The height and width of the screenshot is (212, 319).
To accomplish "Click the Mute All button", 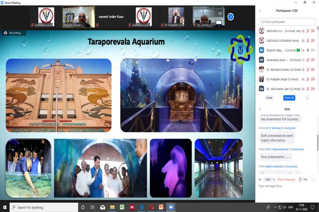I will (x=289, y=98).
